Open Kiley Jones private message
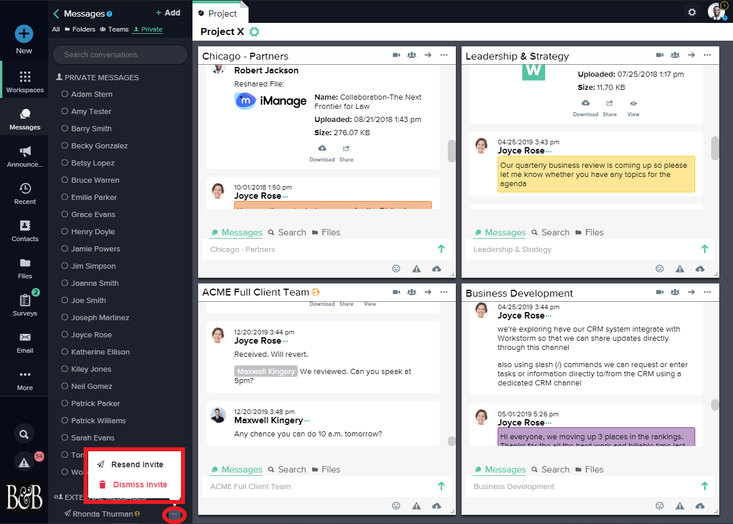The image size is (733, 524). (91, 369)
